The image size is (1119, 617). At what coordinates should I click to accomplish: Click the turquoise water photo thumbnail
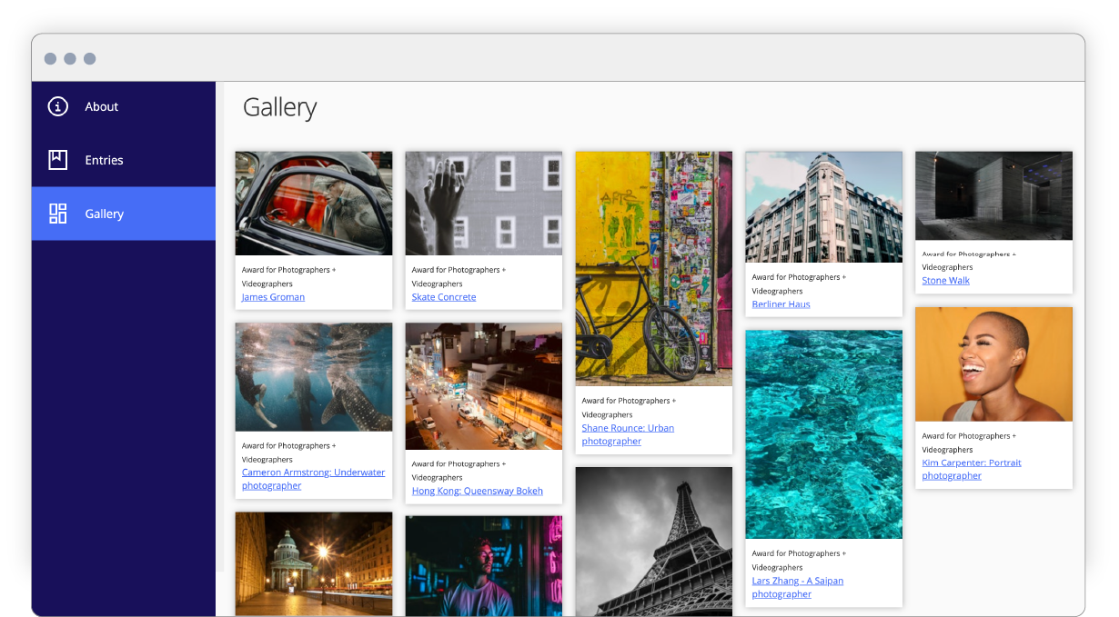coord(823,434)
